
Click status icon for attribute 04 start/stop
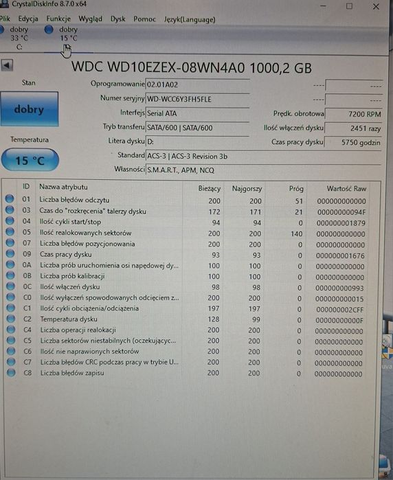tap(10, 220)
